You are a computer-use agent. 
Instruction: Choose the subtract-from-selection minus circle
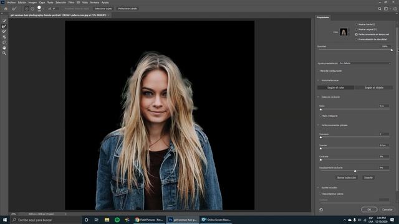click(x=32, y=9)
